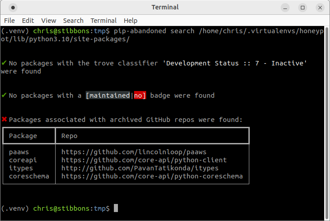Click the red X failure mark
The image size is (330, 221).
[4, 120]
